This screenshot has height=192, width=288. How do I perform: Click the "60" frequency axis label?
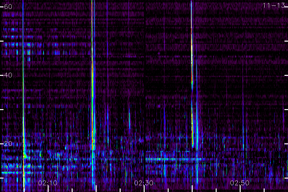pos(8,7)
